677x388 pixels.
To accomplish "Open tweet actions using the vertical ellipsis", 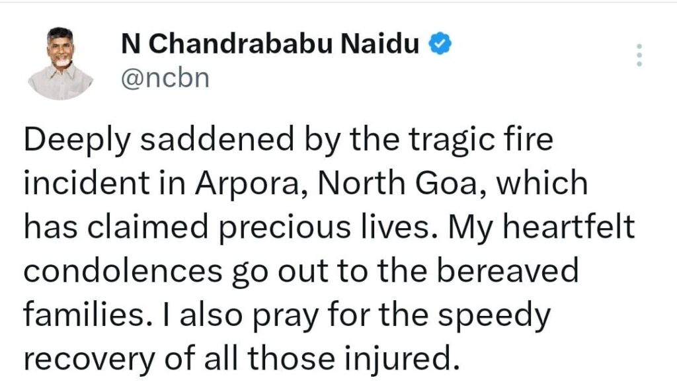I will [639, 53].
